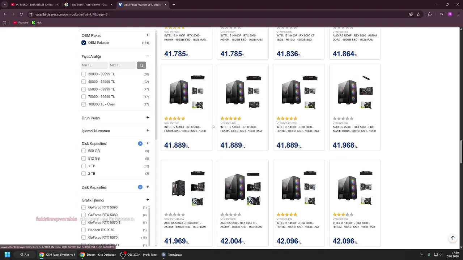The image size is (463, 260).
Task: Expand the İşlemci Numarası filter section
Action: coord(148,130)
